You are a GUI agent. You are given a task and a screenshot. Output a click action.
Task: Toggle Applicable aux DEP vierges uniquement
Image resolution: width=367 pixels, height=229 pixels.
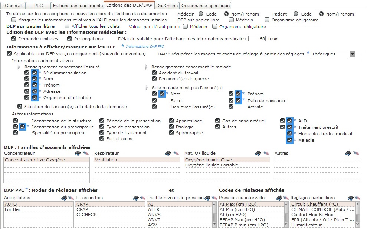point(9,53)
